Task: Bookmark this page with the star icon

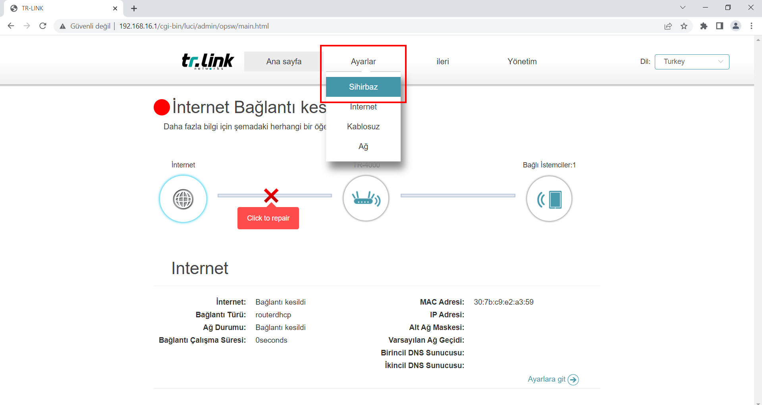Action: [x=684, y=26]
